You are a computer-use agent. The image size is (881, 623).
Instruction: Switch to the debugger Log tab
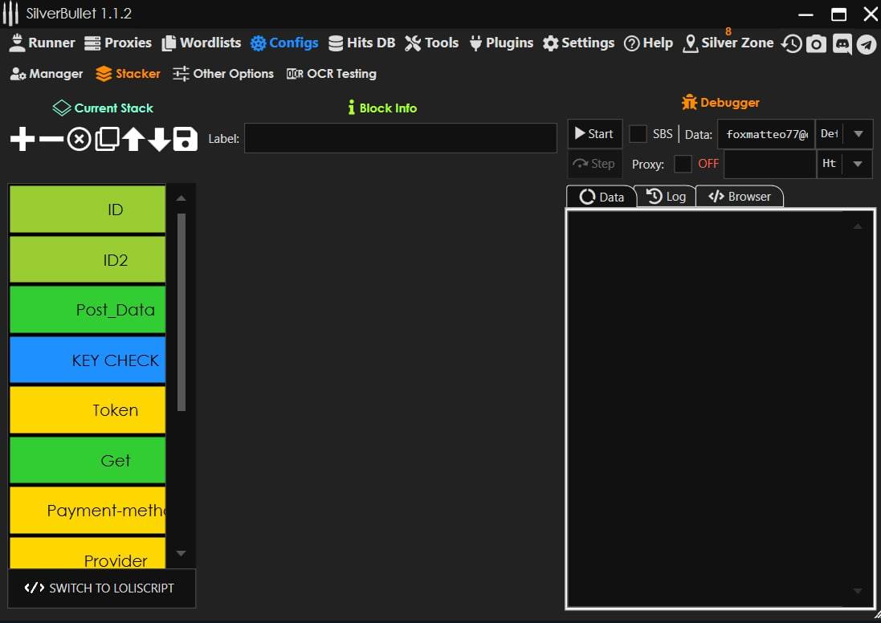click(667, 197)
